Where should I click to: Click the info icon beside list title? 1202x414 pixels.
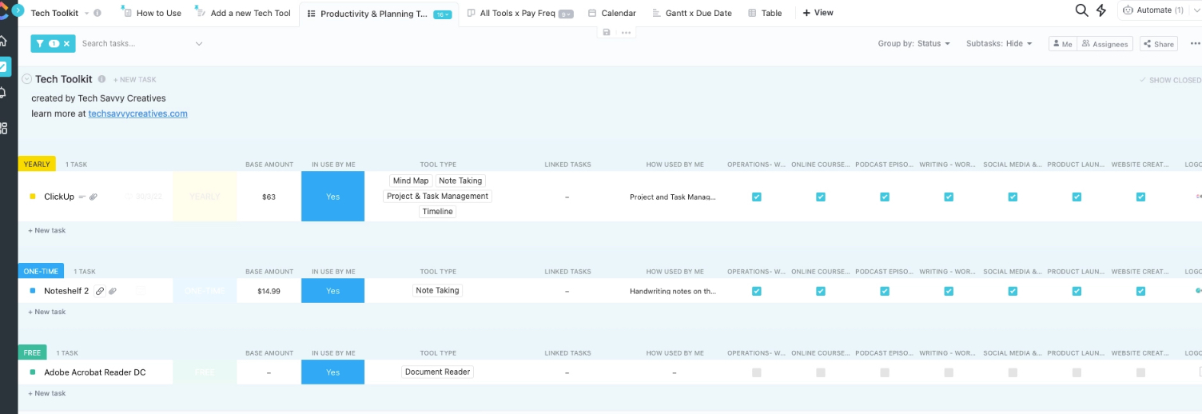(101, 79)
